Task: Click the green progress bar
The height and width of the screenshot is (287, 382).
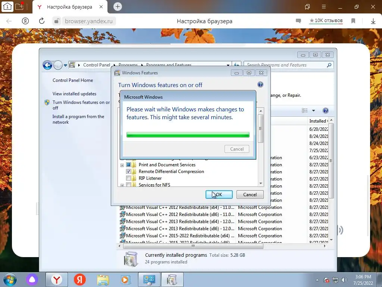Action: click(188, 135)
